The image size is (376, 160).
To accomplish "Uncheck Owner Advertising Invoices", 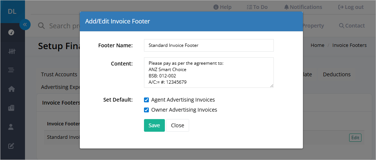I will point(146,110).
